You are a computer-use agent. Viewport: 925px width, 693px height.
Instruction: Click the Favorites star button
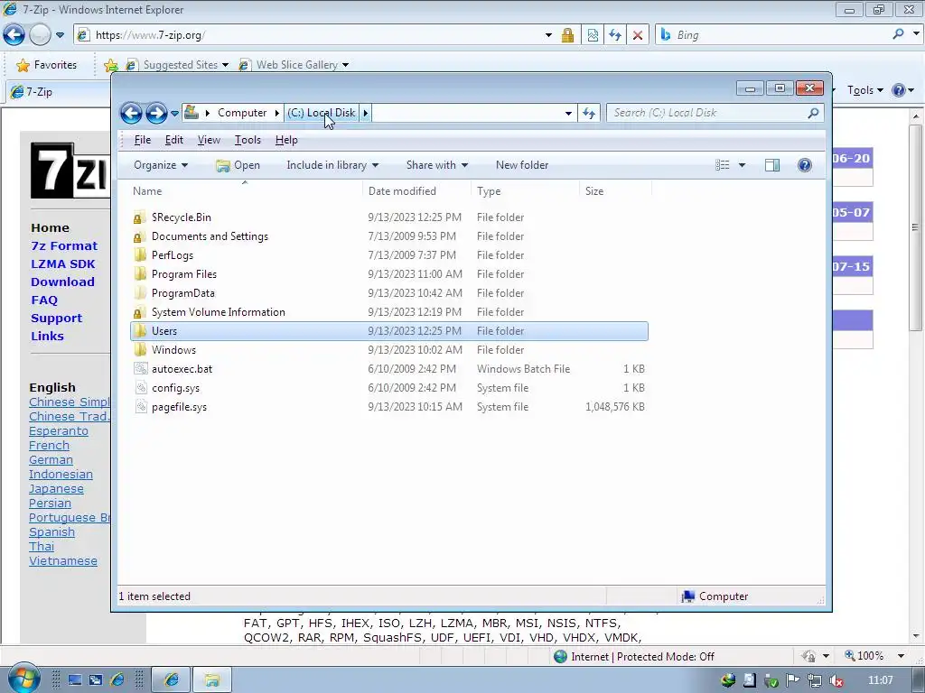pos(47,65)
